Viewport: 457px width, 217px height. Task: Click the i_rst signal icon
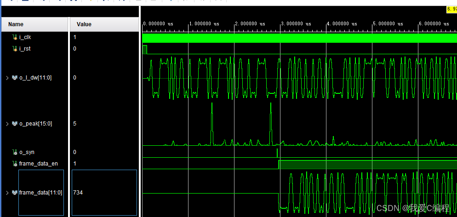point(14,49)
